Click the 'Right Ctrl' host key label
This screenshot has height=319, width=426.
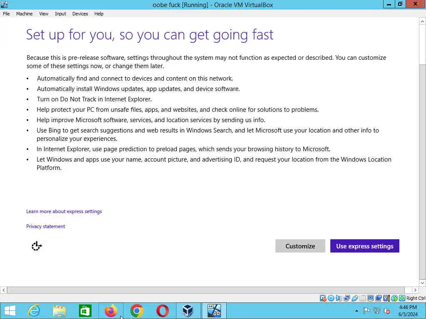click(x=416, y=298)
